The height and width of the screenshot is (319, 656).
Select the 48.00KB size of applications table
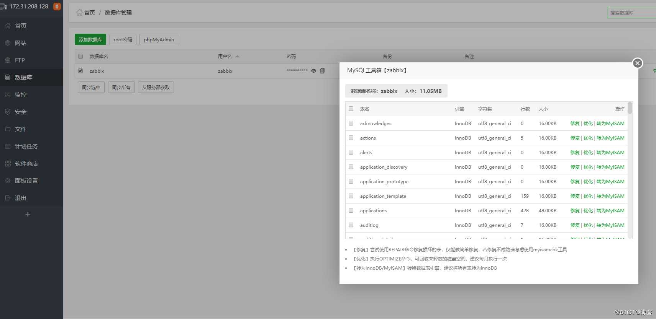coord(548,210)
